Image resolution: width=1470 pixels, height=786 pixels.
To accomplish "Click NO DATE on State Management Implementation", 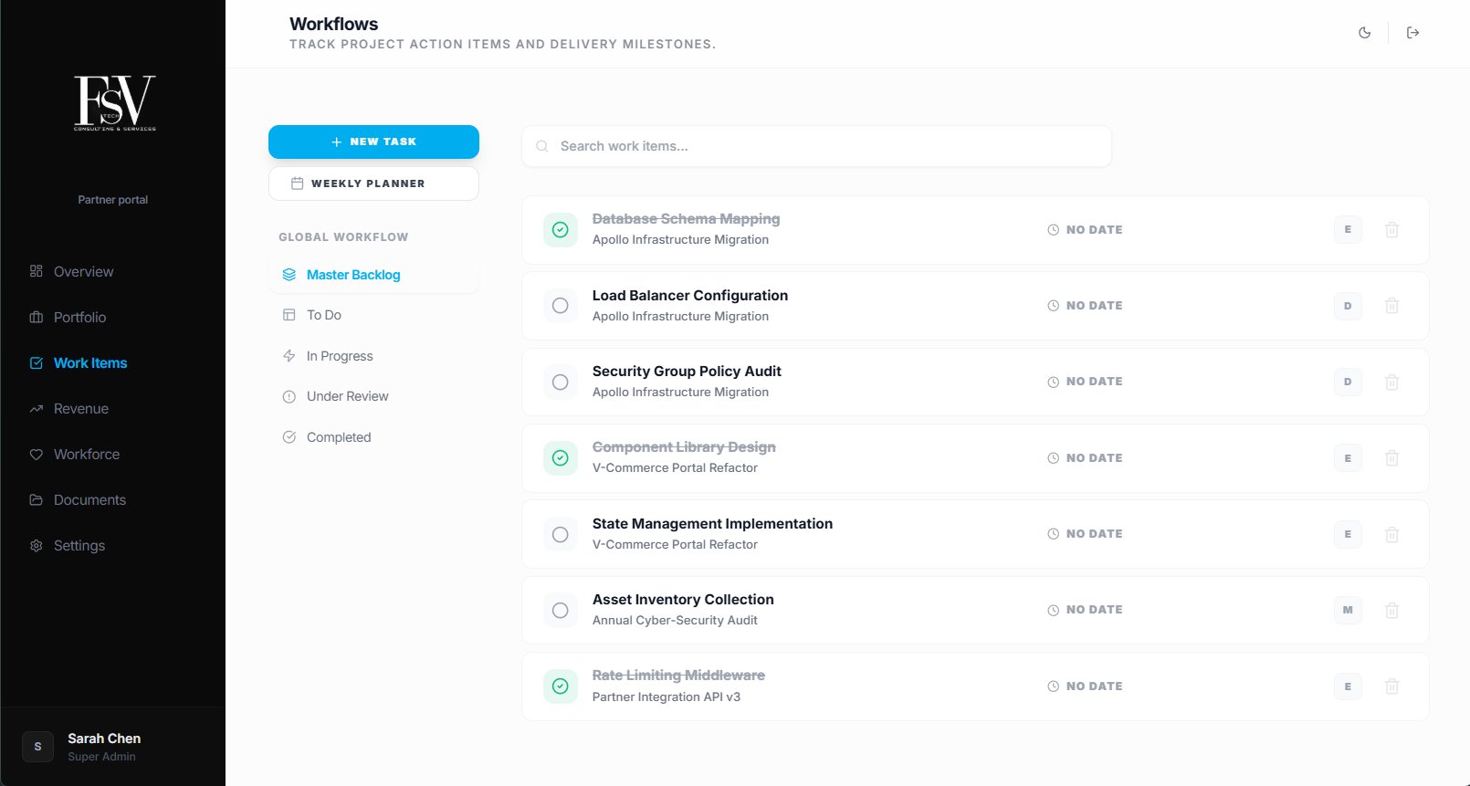I will tap(1085, 534).
